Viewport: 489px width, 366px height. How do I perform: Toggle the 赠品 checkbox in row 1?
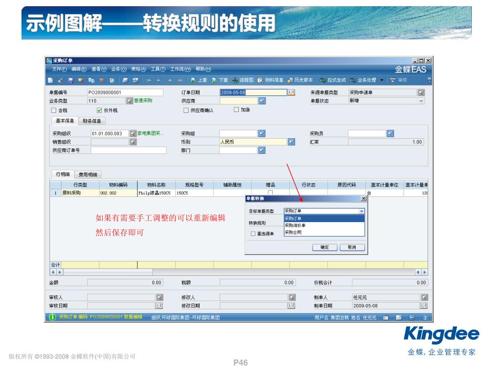270,193
